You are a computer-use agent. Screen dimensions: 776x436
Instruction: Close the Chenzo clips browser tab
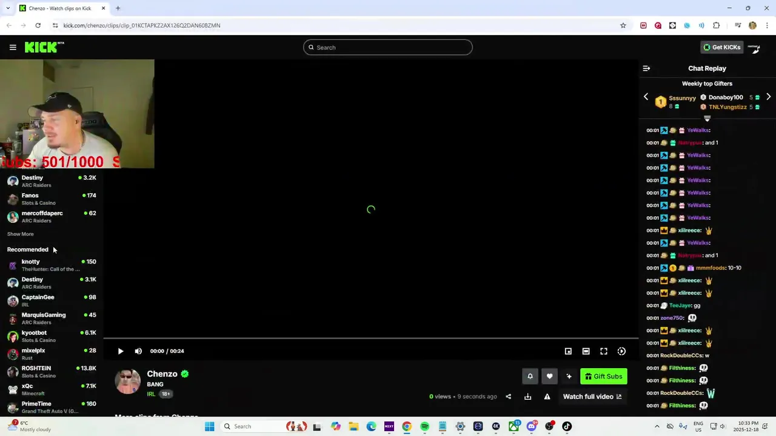pyautogui.click(x=103, y=8)
